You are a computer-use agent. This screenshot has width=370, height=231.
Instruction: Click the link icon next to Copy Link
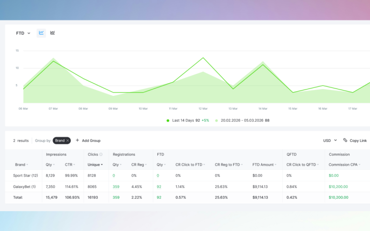tap(345, 140)
